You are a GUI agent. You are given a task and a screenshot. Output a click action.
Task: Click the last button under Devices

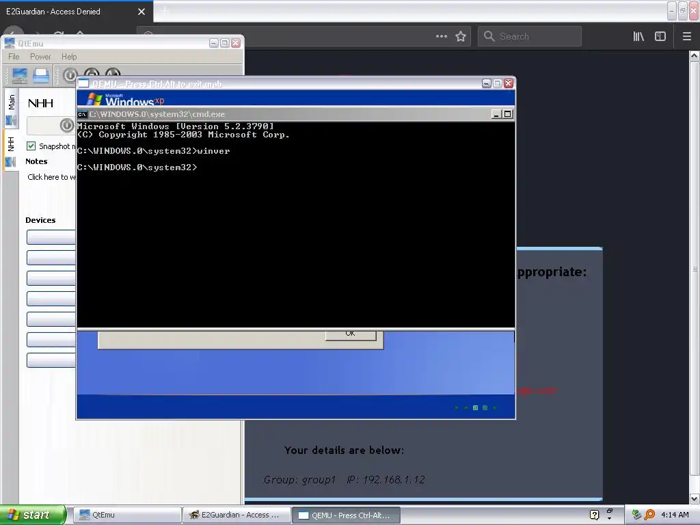point(51,360)
